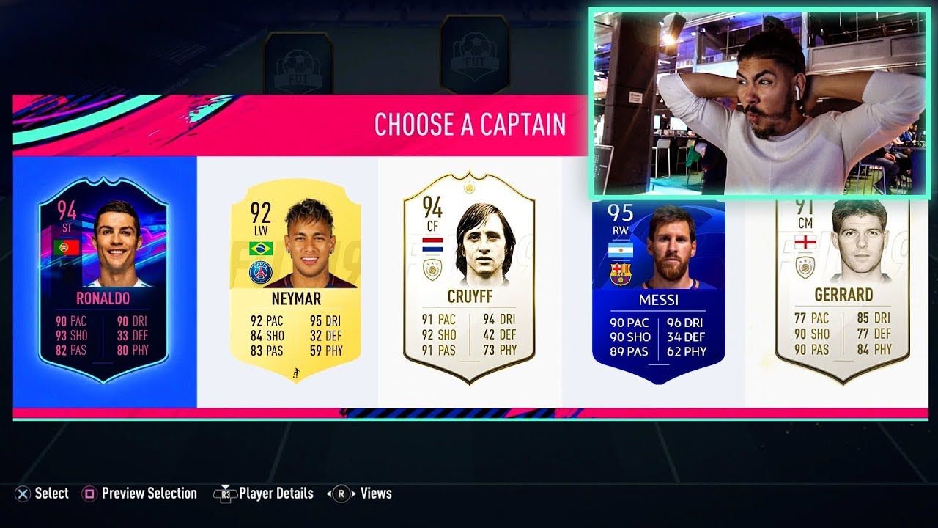Click the PSG club badge
Screen dimensions: 938x528
click(x=260, y=273)
